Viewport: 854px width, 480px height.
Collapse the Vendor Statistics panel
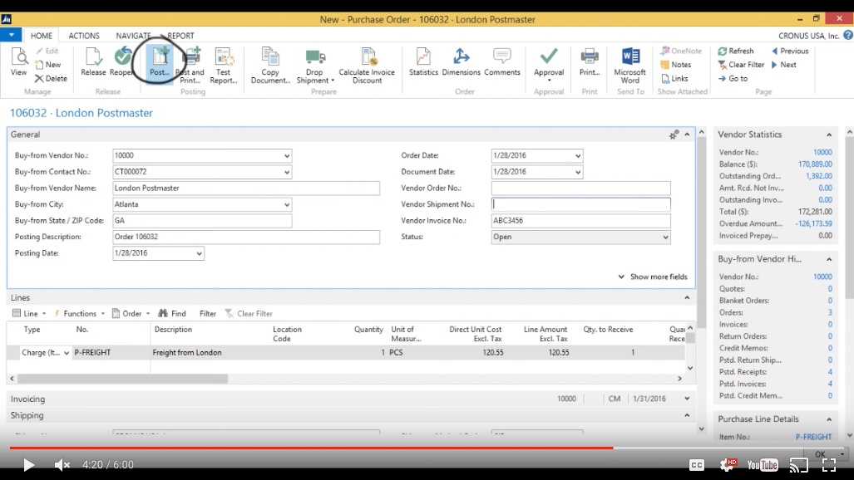tap(829, 135)
